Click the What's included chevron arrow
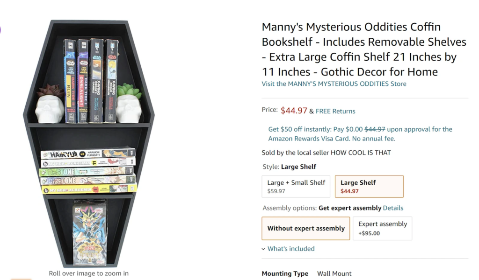This screenshot has height=280, width=479. [263, 249]
